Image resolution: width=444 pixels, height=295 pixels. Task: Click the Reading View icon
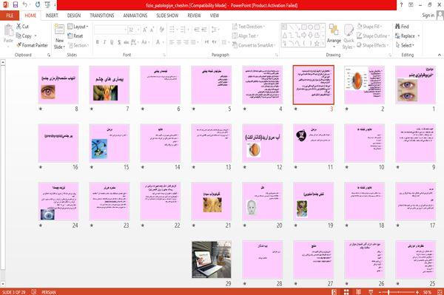[358, 292]
